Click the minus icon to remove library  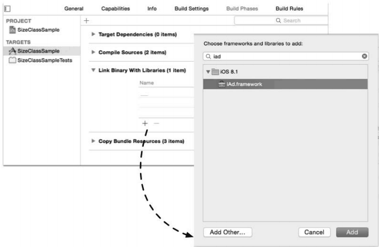click(155, 123)
